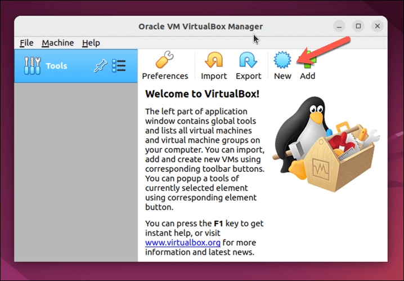The height and width of the screenshot is (281, 404).
Task: Click the Welcome to VirtualBox! heading
Action: (x=202, y=94)
